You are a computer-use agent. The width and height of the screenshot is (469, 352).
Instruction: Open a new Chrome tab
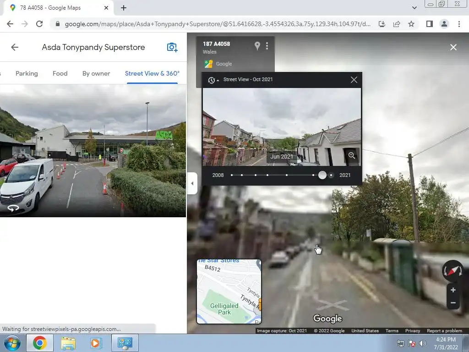[124, 8]
